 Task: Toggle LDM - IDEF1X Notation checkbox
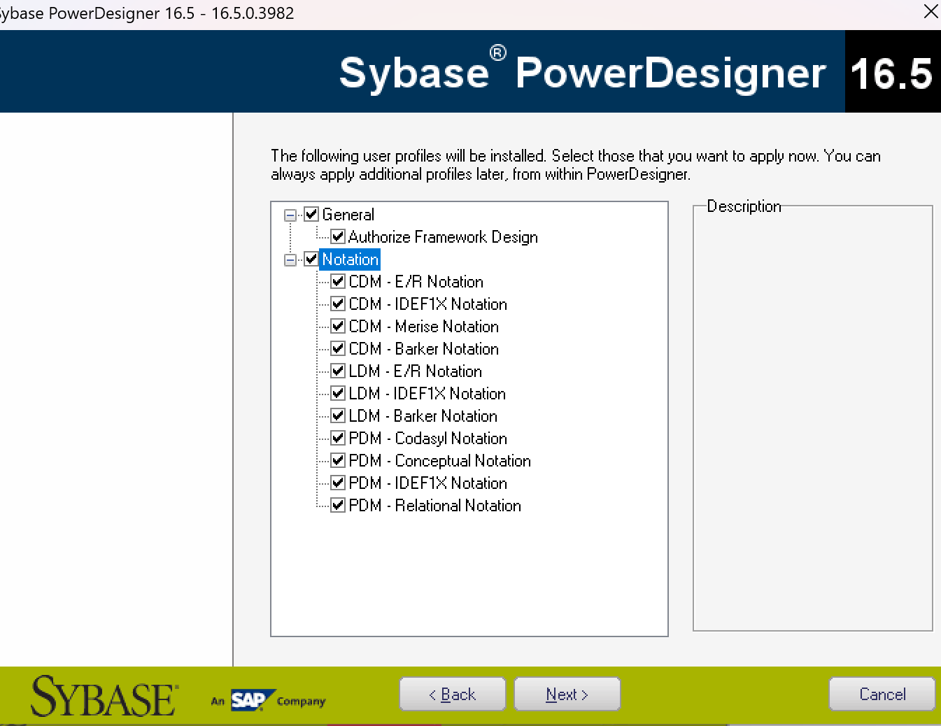(338, 393)
